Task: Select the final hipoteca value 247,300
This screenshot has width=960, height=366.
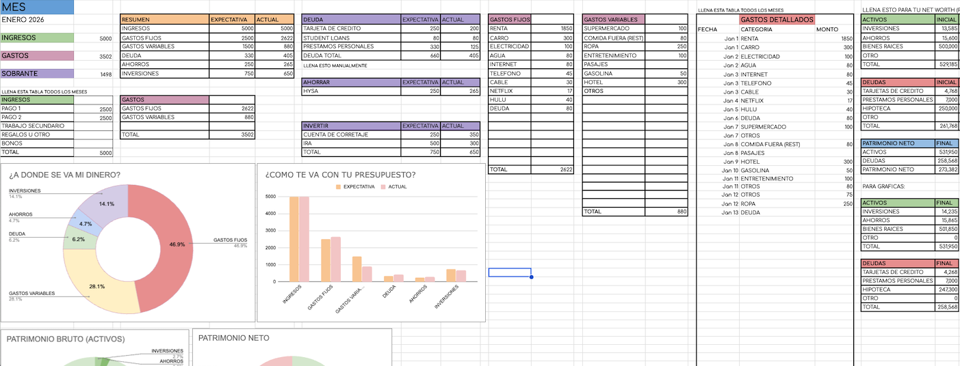Action: tap(947, 290)
